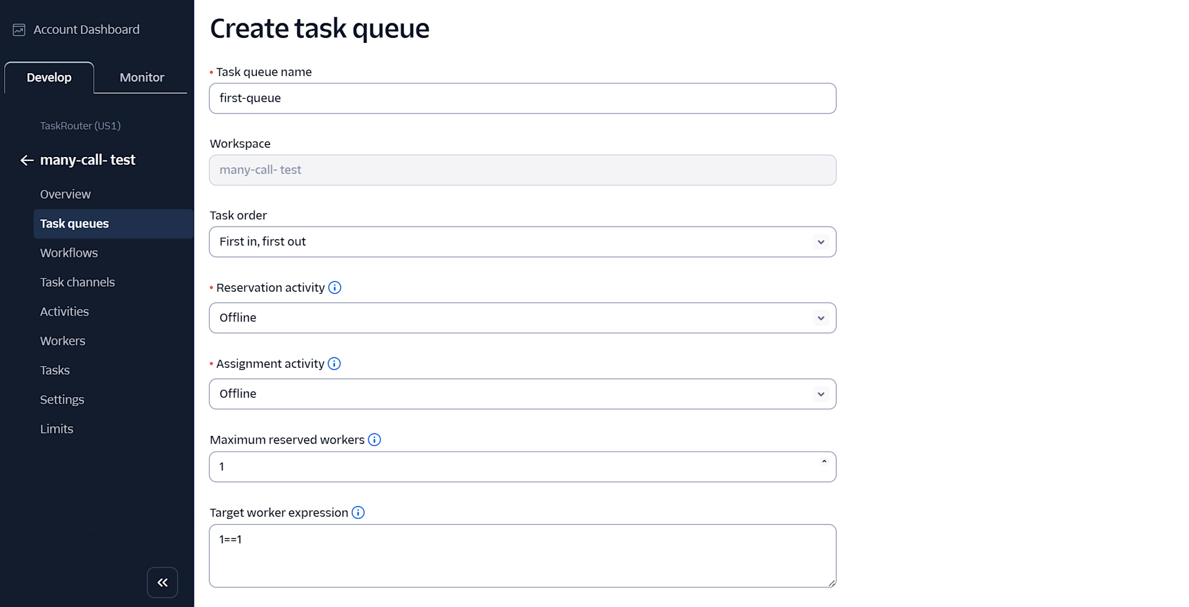Collapse the sidebar with the double-chevron button
This screenshot has height=607, width=1189.
point(162,582)
